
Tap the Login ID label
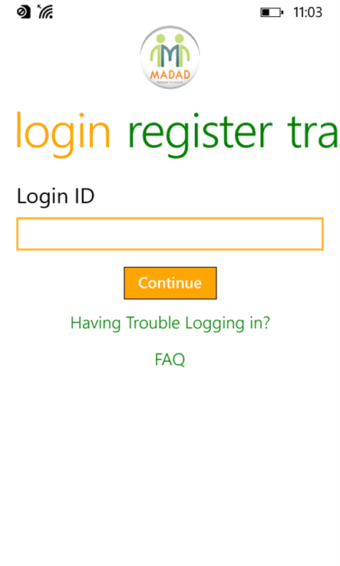(x=55, y=196)
